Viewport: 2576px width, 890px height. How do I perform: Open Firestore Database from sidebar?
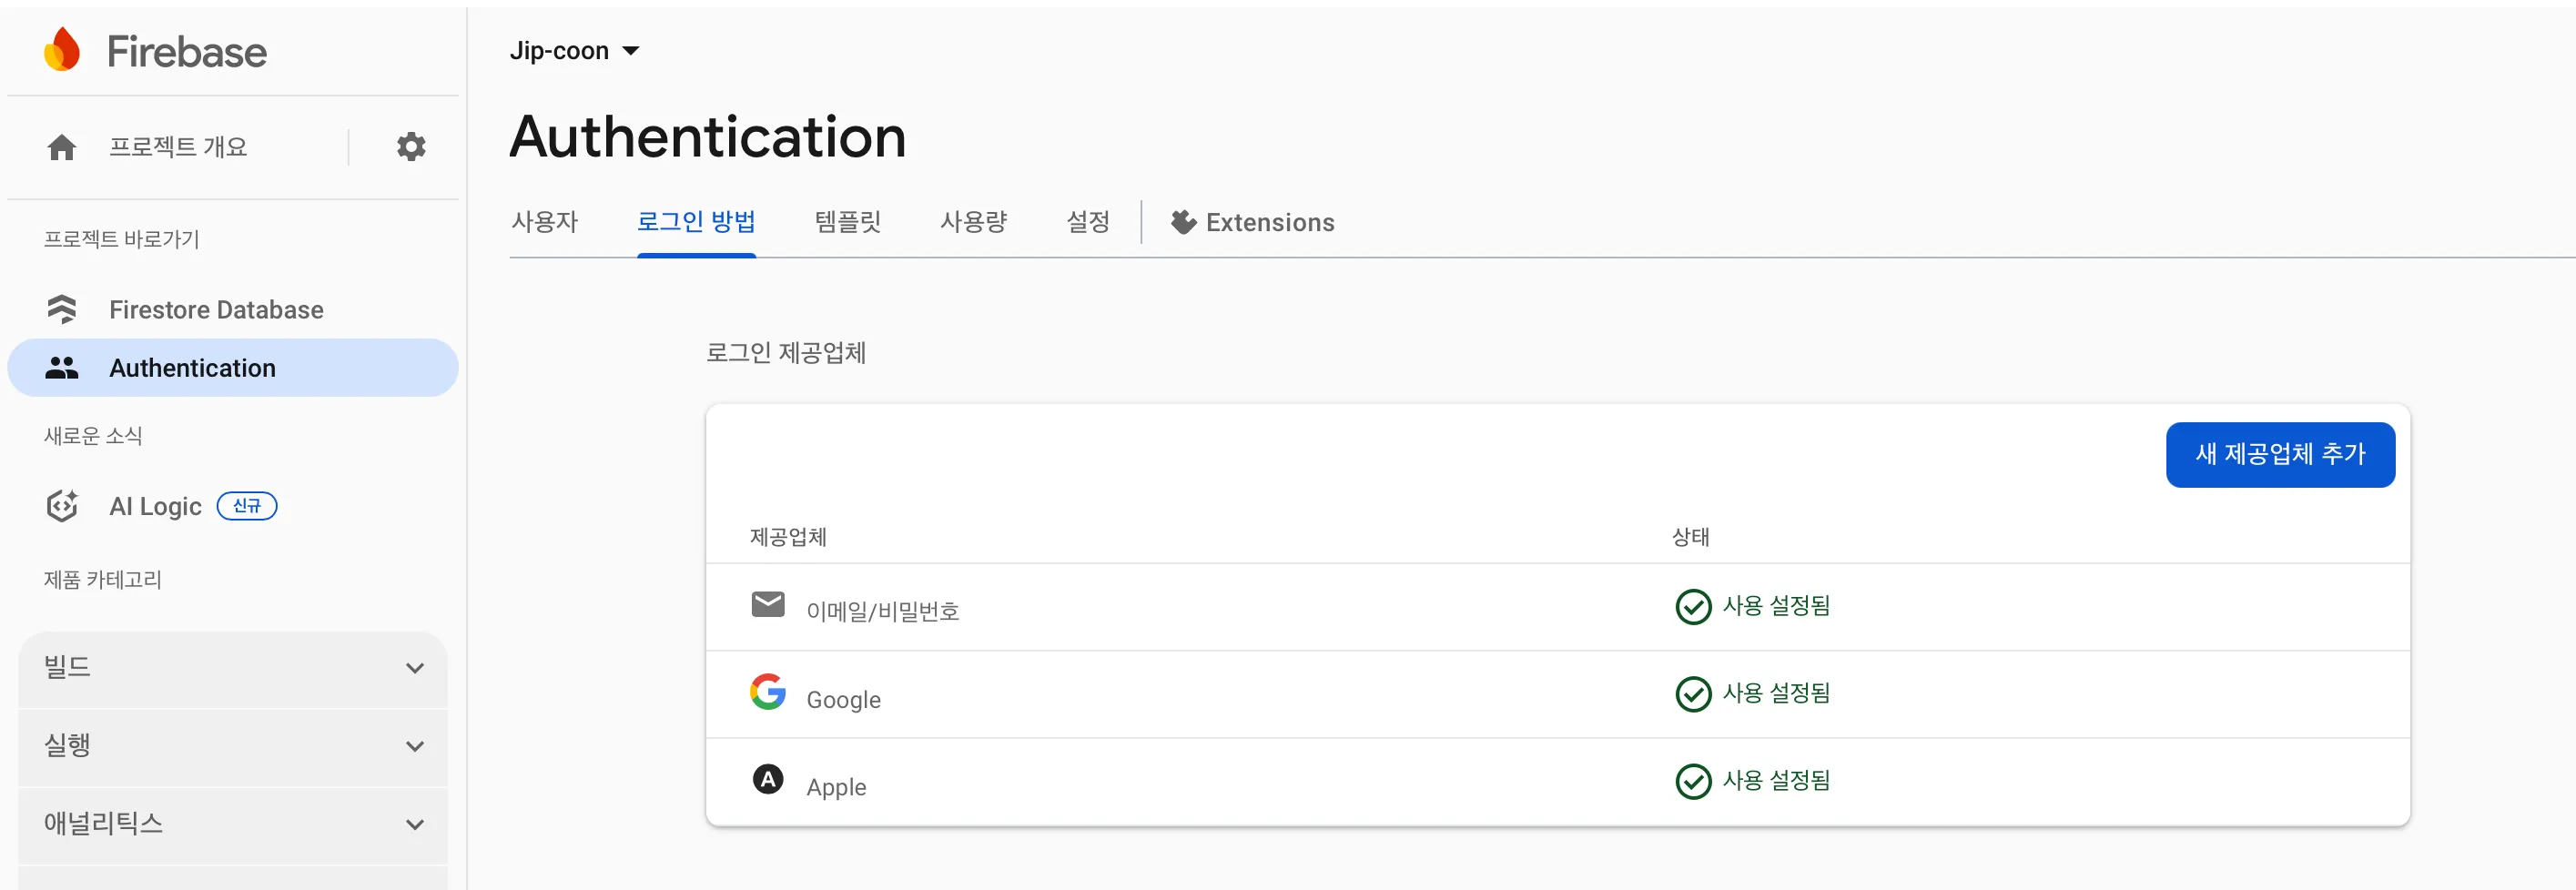coord(216,310)
